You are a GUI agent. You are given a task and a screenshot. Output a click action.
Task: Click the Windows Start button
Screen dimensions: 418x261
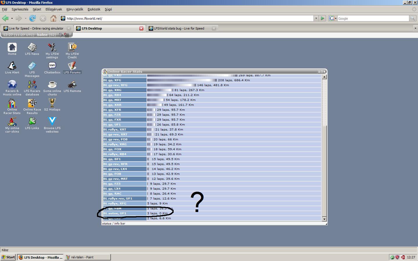point(8,257)
